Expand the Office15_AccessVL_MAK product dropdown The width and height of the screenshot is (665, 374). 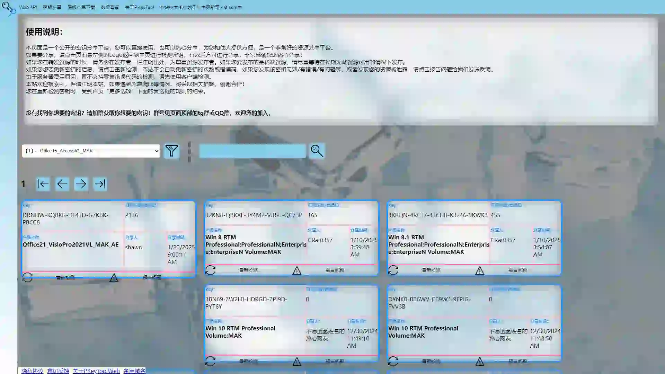tap(91, 151)
